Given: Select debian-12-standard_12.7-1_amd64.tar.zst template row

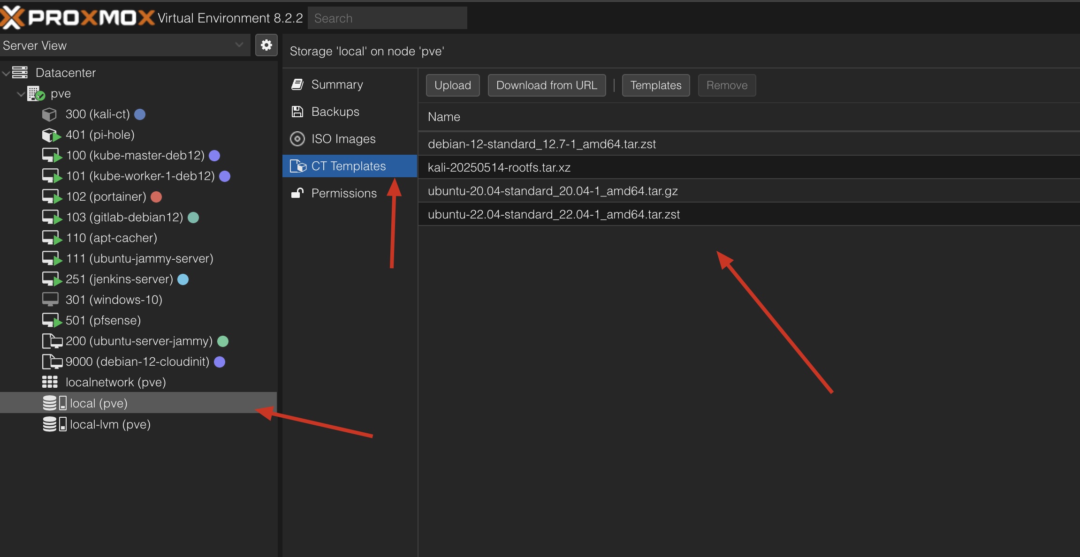Looking at the screenshot, I should pos(749,144).
